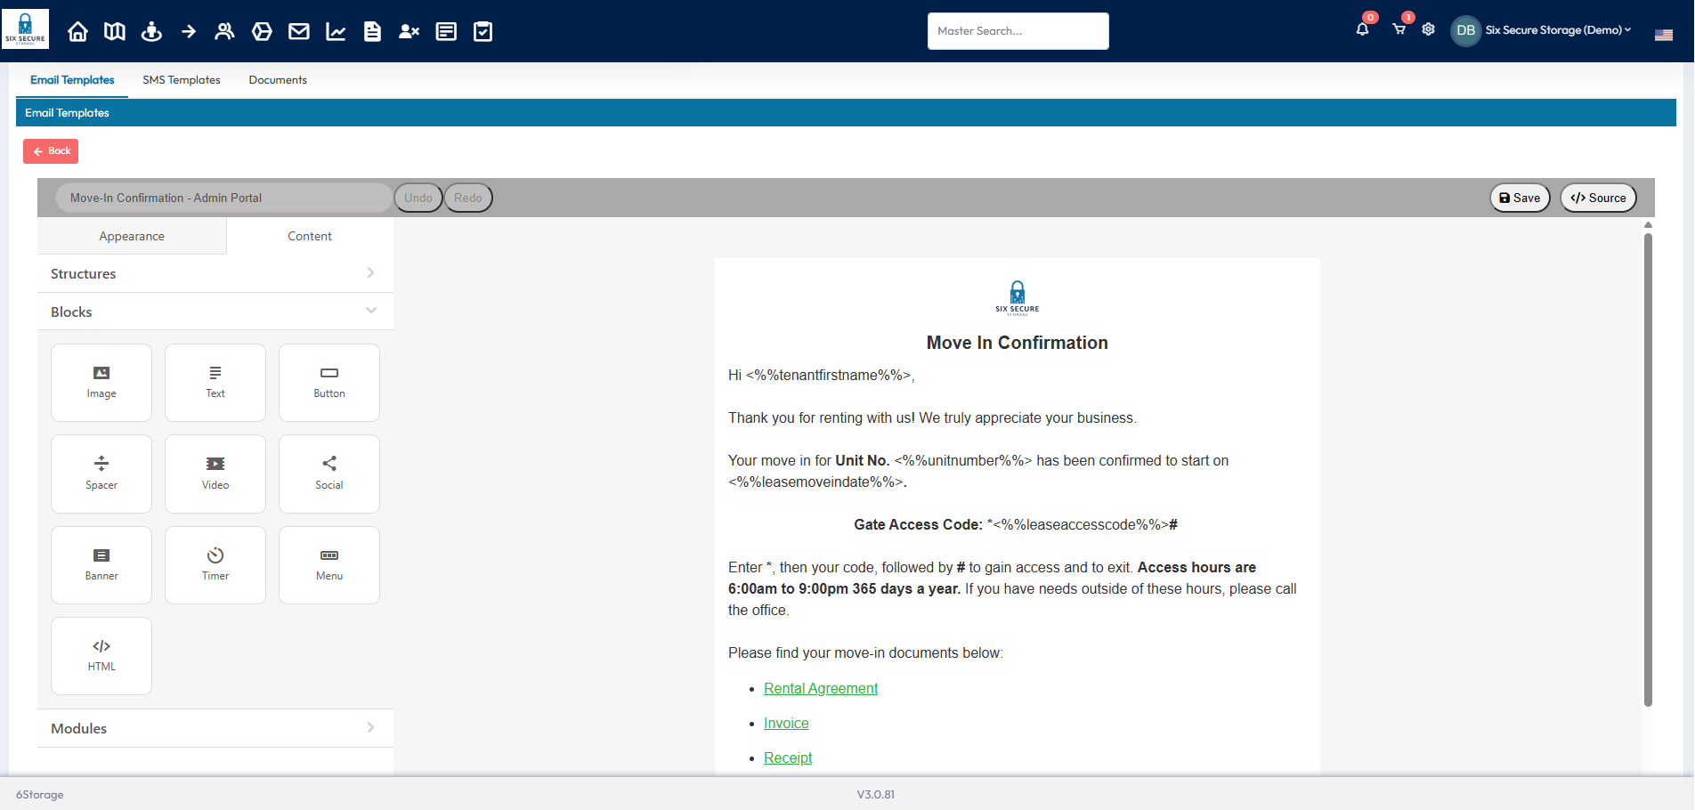
Task: Select the HTML block
Action: pyautogui.click(x=101, y=656)
